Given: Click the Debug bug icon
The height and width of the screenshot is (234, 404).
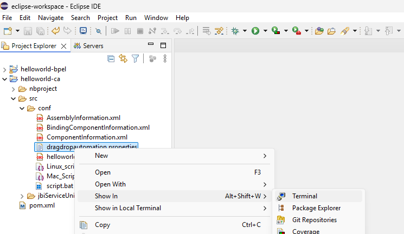Looking at the screenshot, I should tap(235, 31).
